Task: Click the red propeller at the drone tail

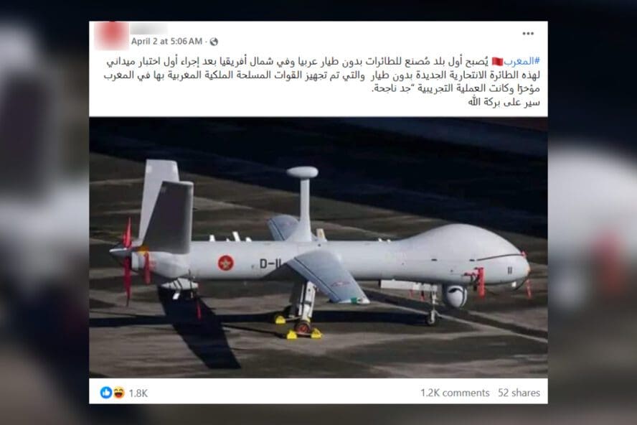Action: (128, 261)
